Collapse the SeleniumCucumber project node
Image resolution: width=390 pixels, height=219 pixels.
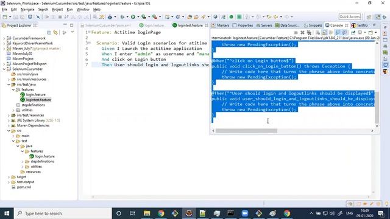(4, 69)
